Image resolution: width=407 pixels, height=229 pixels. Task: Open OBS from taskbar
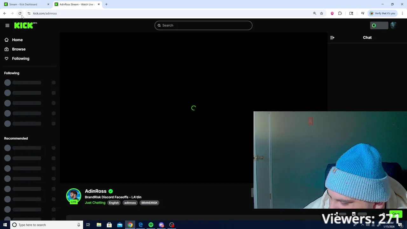coord(172,225)
